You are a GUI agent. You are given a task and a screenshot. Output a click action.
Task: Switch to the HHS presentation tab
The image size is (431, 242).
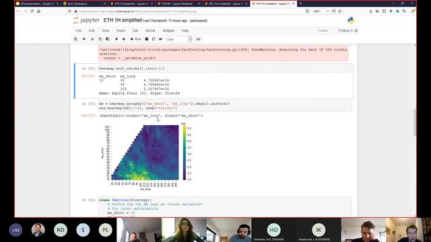pos(38,4)
